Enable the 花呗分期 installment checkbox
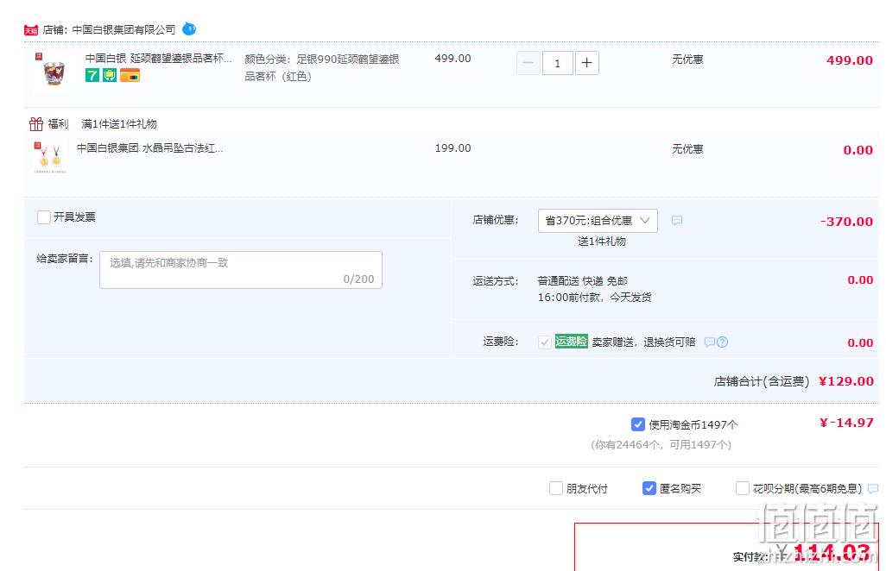The height and width of the screenshot is (571, 886). (x=743, y=488)
